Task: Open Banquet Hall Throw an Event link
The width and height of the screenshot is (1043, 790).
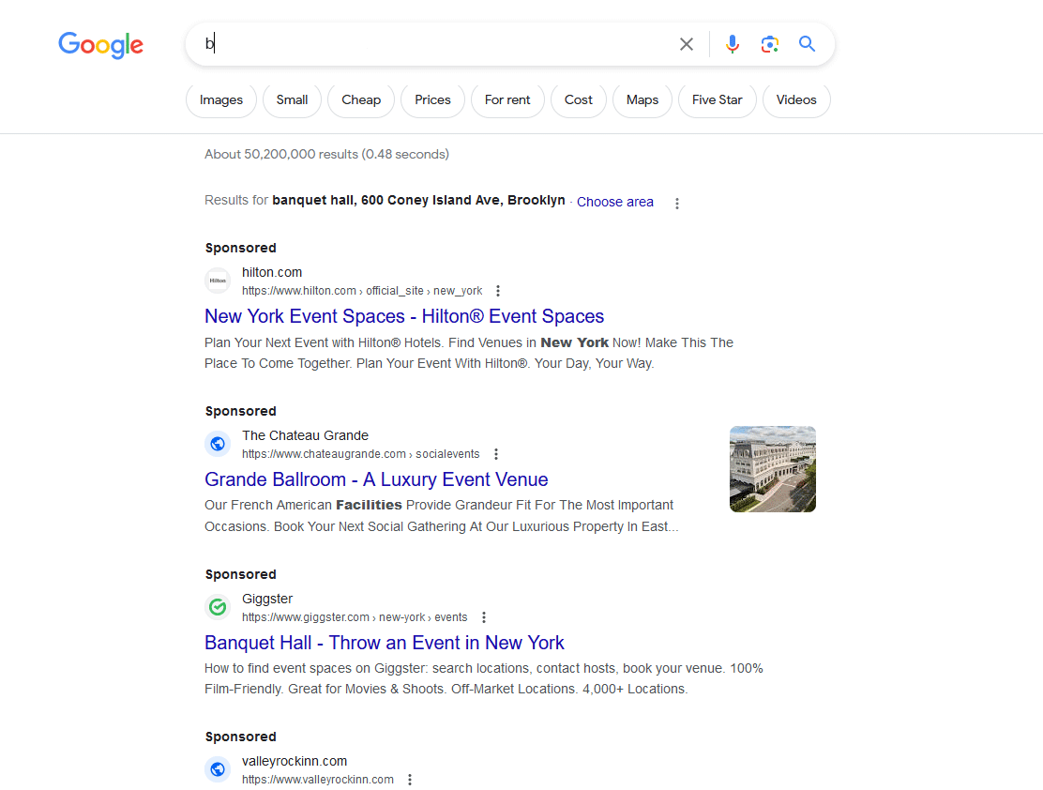Action: click(385, 643)
